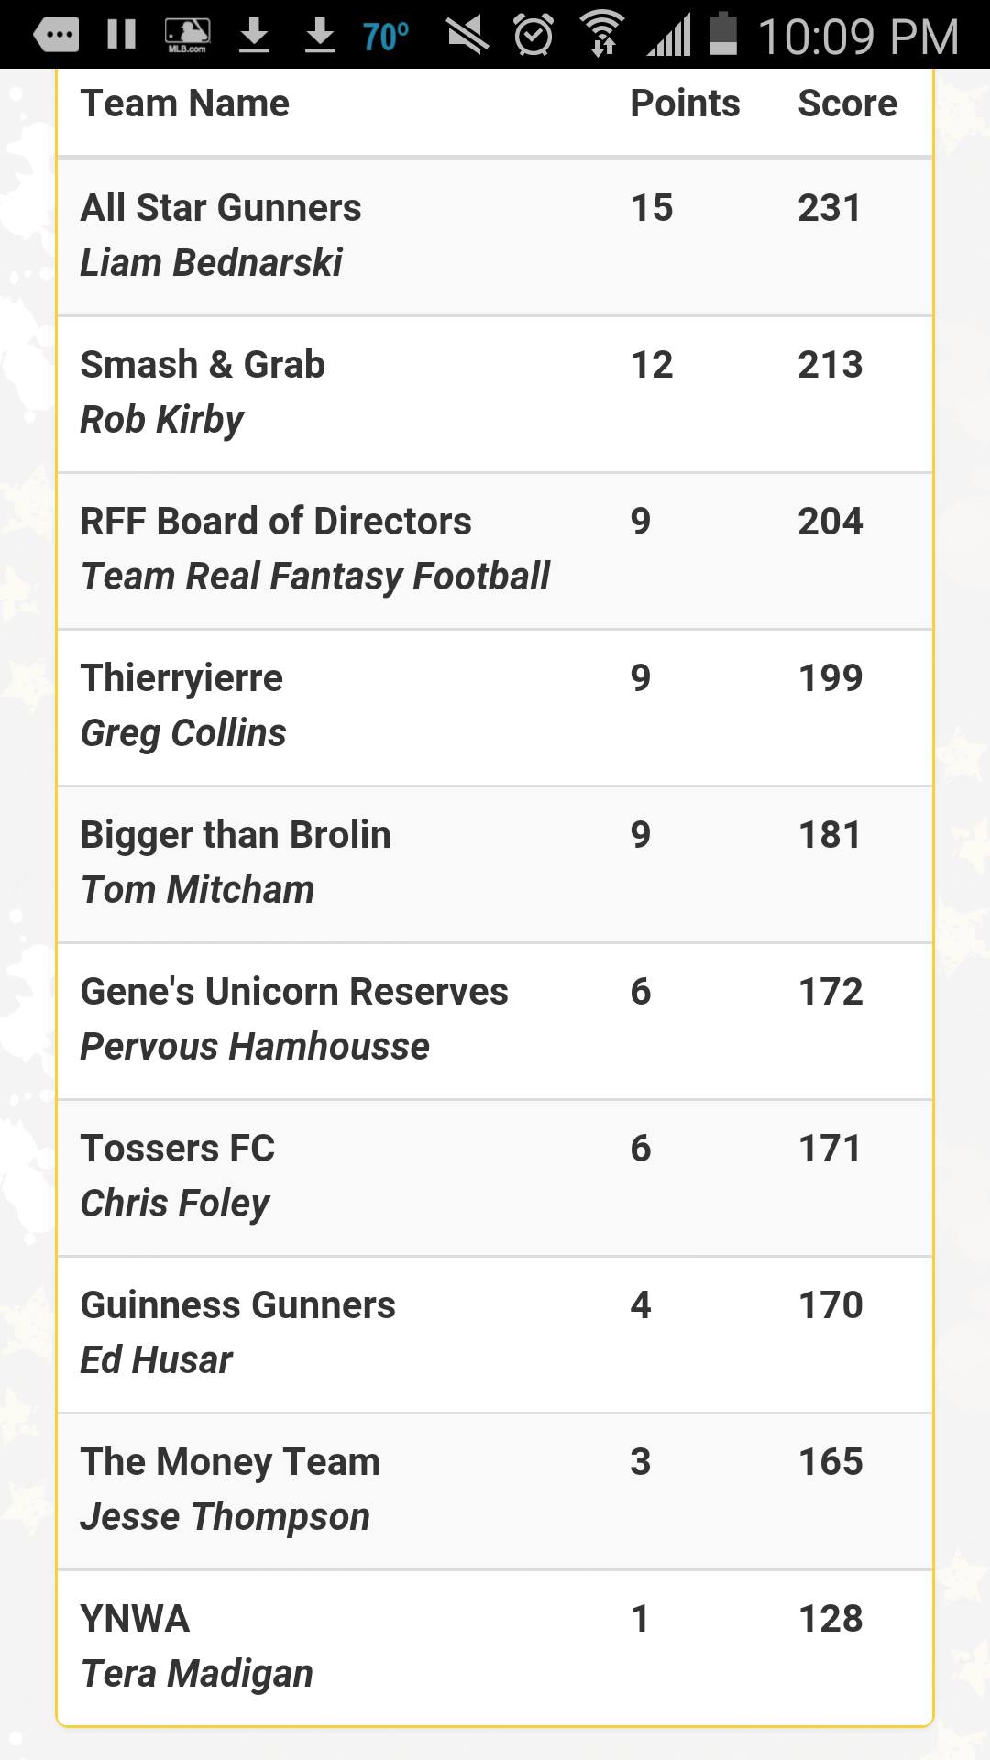Tap the muted vibrate icon
Image resolution: width=990 pixels, height=1760 pixels.
pos(467,35)
